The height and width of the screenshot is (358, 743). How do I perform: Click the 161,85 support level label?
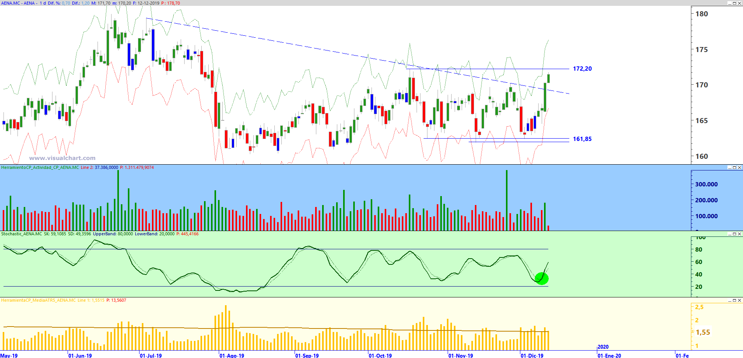point(582,139)
